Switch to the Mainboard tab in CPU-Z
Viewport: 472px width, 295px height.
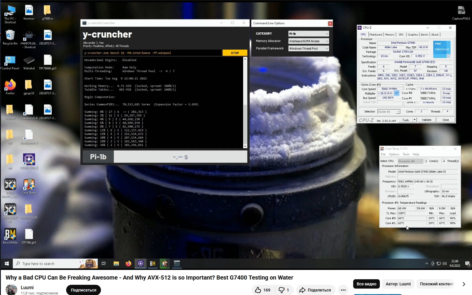click(376, 34)
